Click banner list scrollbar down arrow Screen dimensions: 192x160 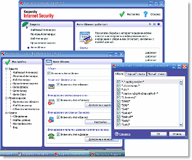(181, 125)
